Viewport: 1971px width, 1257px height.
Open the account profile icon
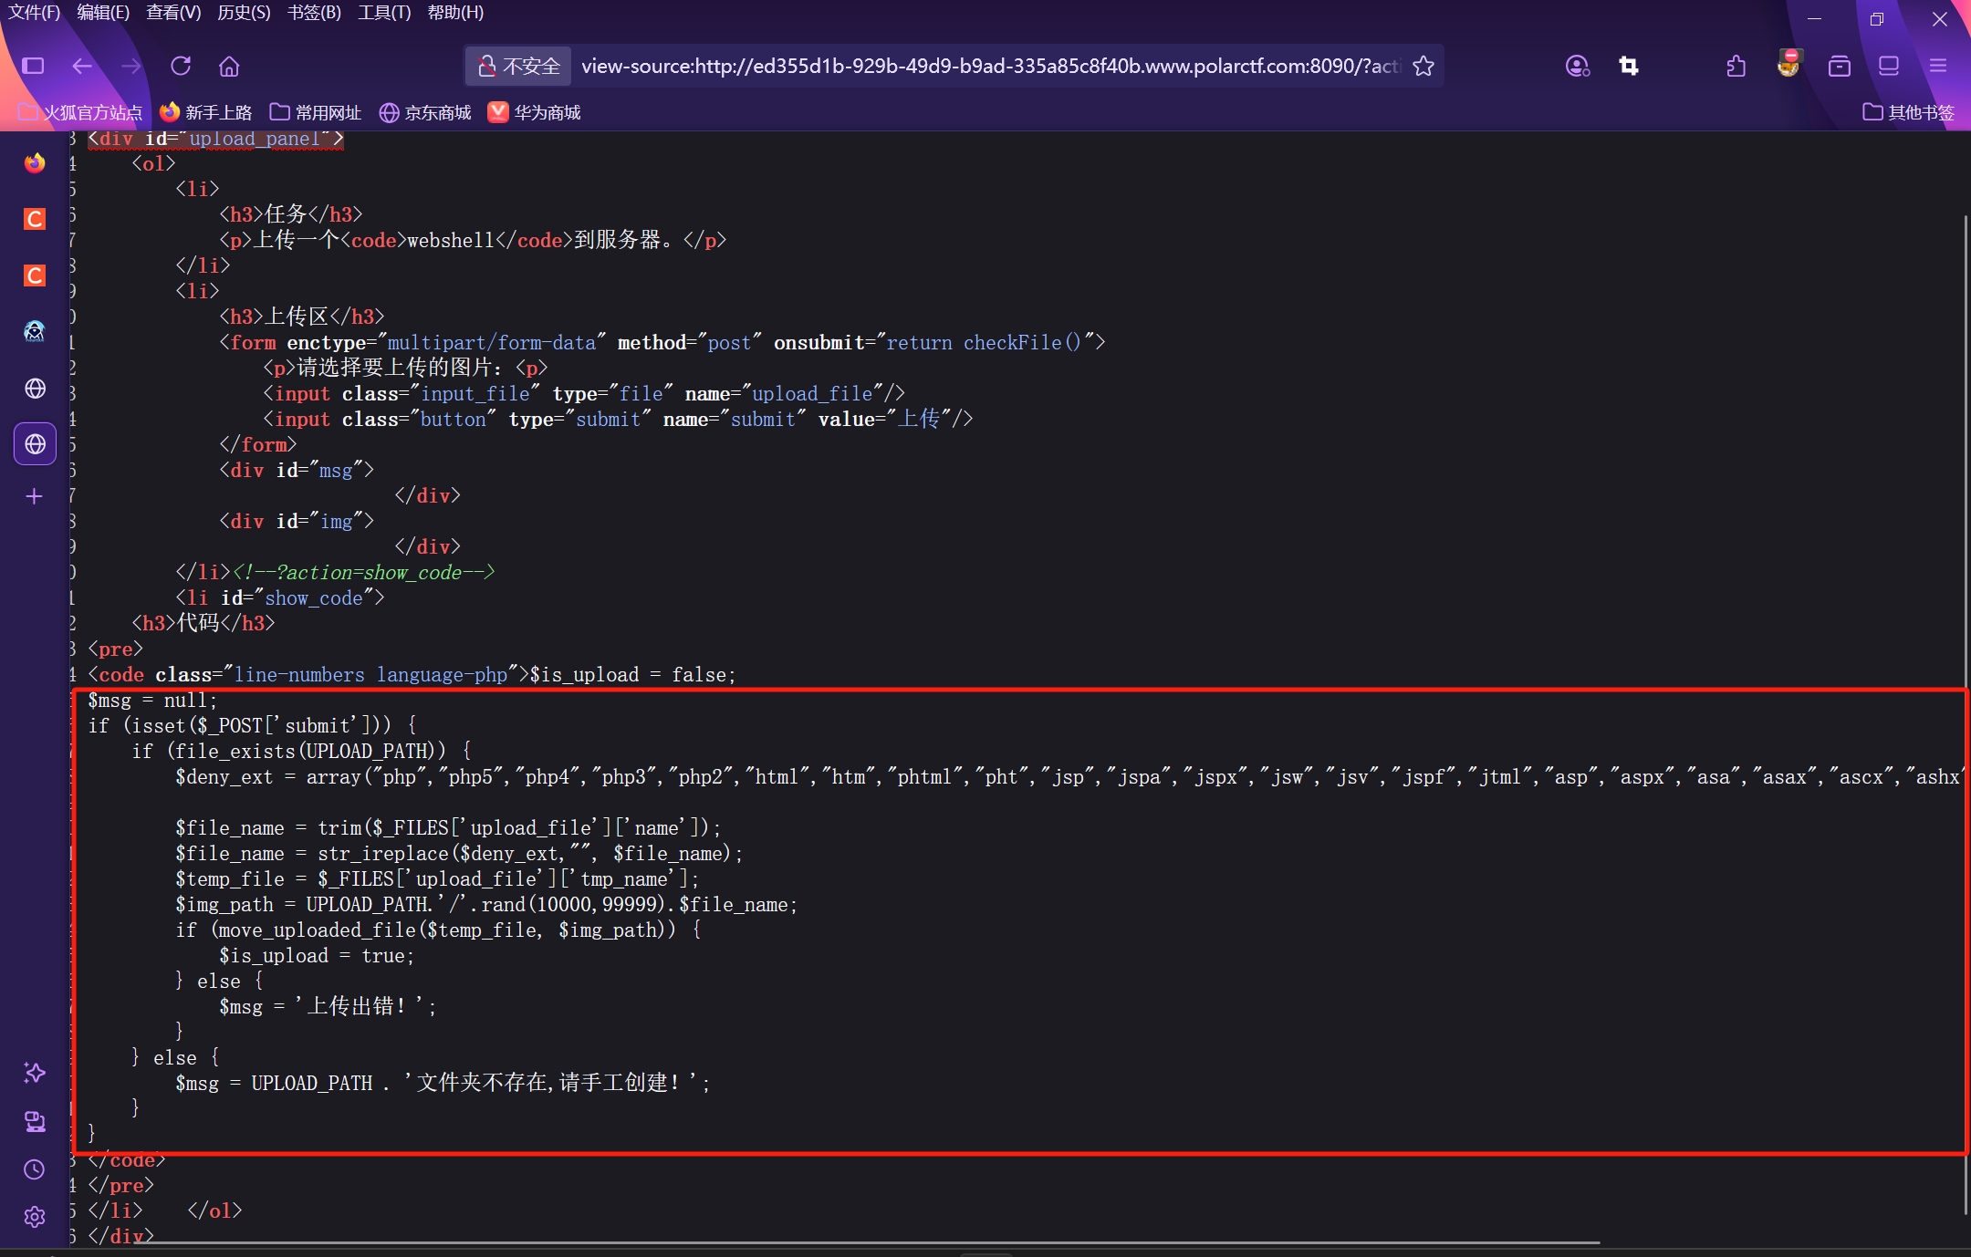(1577, 66)
